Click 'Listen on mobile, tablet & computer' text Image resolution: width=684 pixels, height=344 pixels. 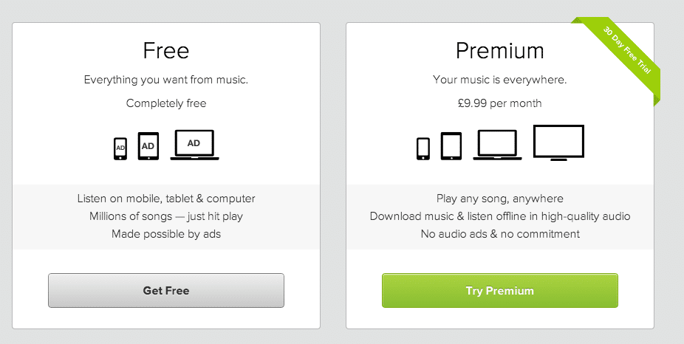pos(166,199)
